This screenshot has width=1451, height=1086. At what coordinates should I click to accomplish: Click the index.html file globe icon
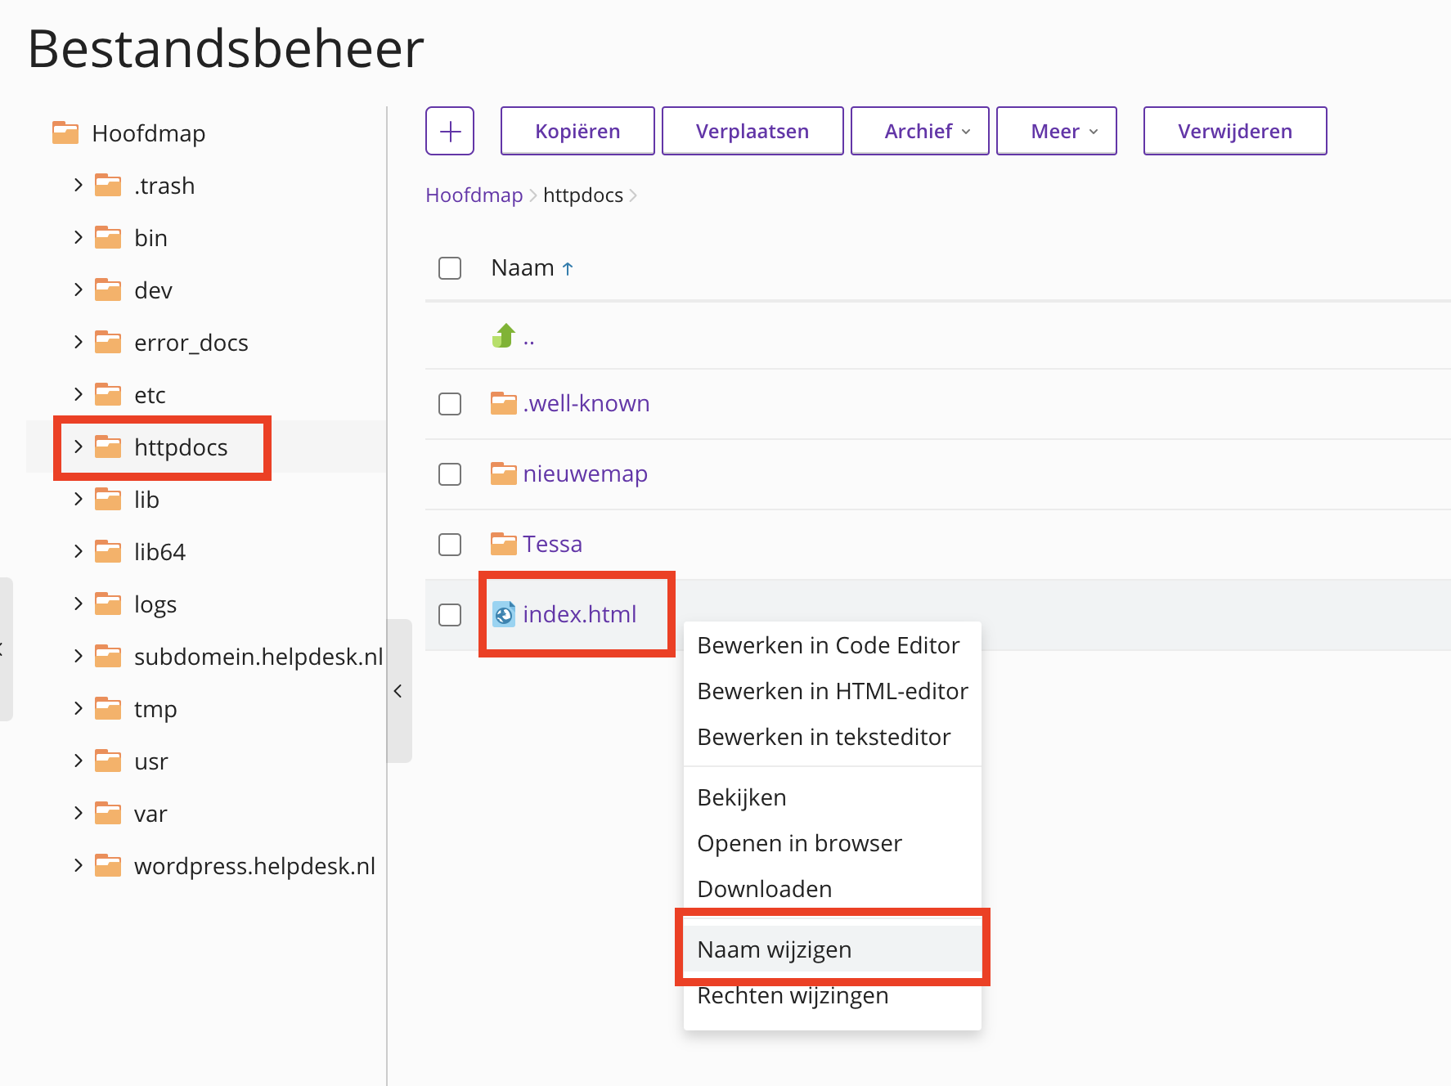click(504, 614)
